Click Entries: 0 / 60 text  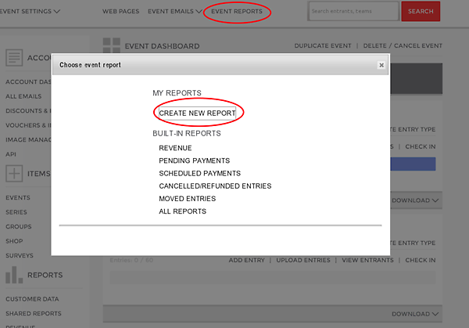[131, 260]
